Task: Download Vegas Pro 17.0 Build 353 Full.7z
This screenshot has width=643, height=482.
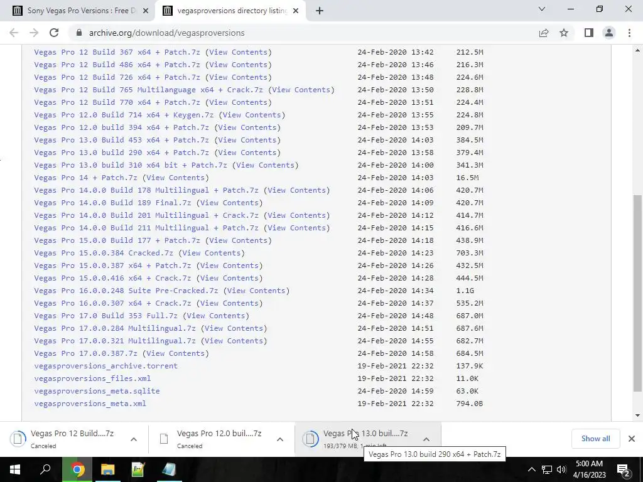Action: click(105, 316)
